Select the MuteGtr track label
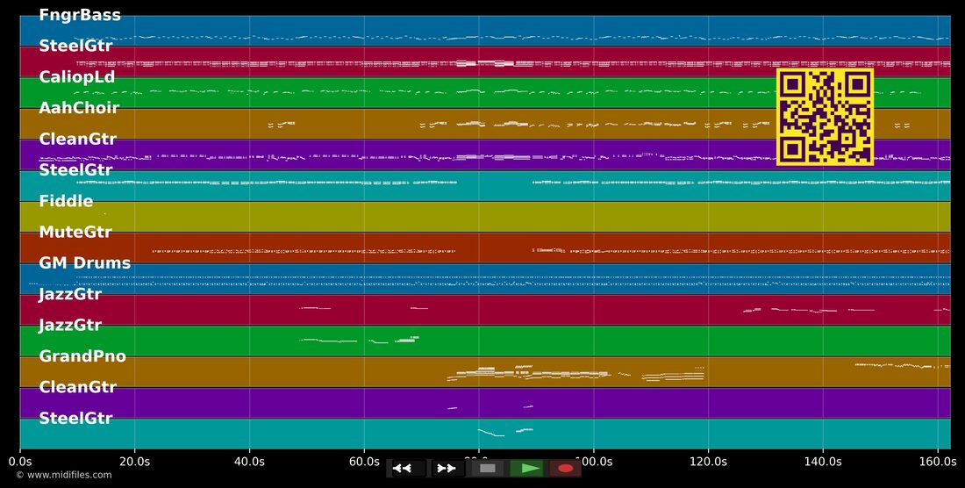965x488 pixels. tap(75, 232)
